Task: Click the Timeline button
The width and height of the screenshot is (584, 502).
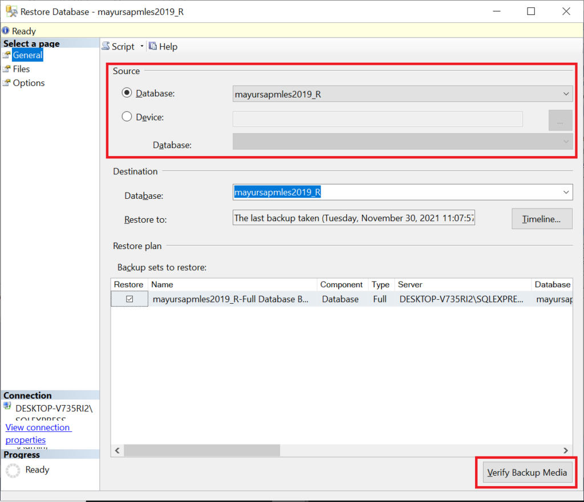Action: point(541,219)
